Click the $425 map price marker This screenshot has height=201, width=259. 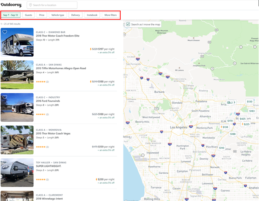tap(242, 119)
